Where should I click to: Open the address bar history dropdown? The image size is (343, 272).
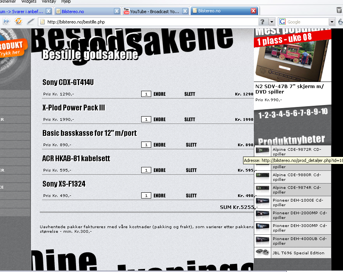pos(272,22)
